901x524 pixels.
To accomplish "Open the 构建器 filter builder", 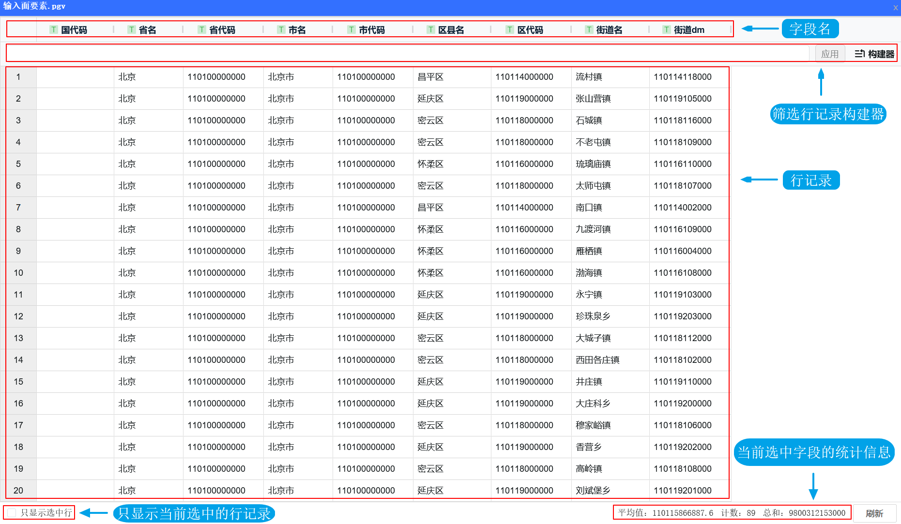I will (874, 54).
